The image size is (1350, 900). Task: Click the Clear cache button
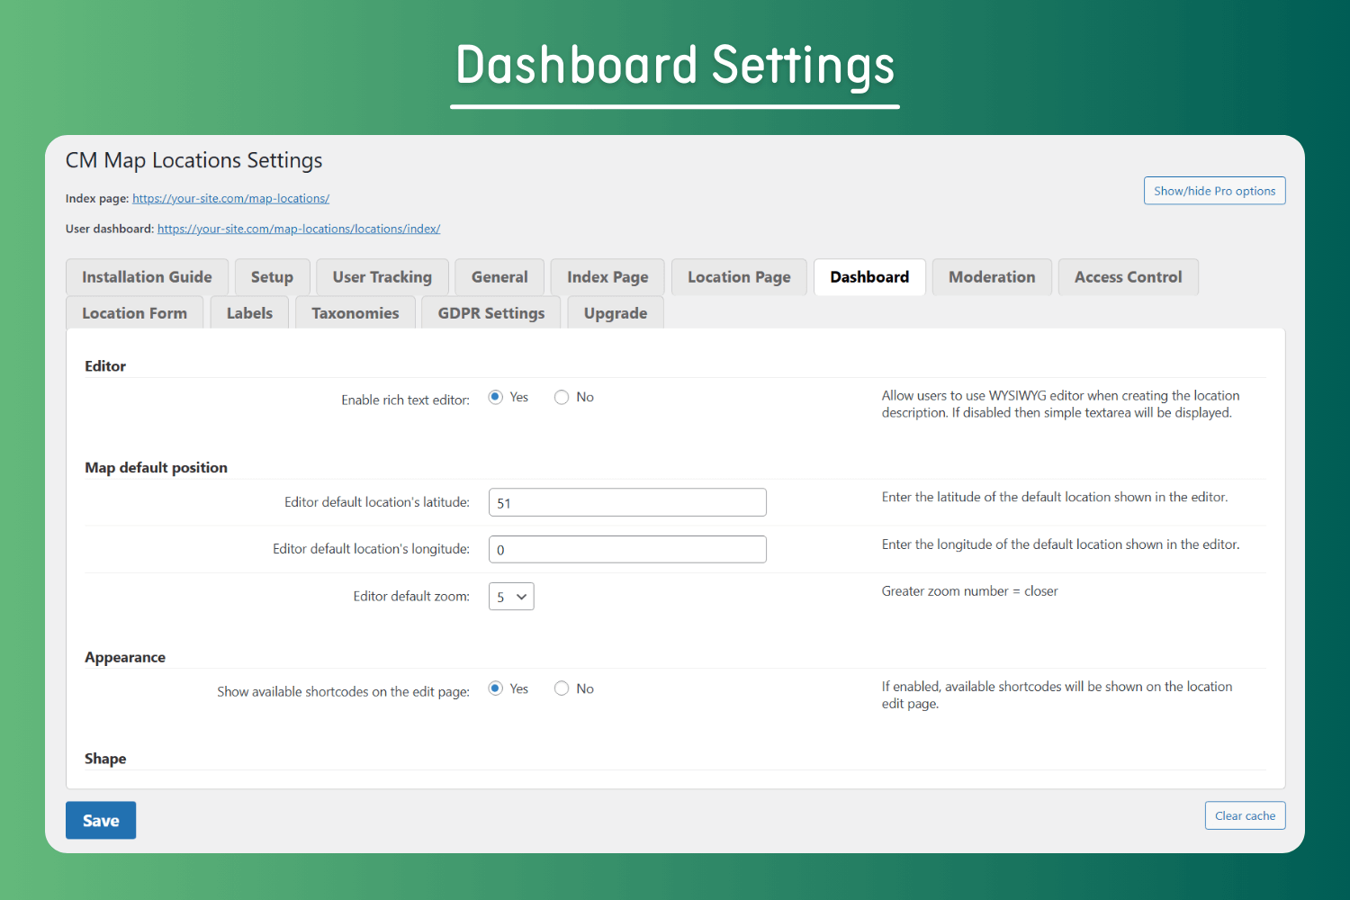[x=1246, y=815]
